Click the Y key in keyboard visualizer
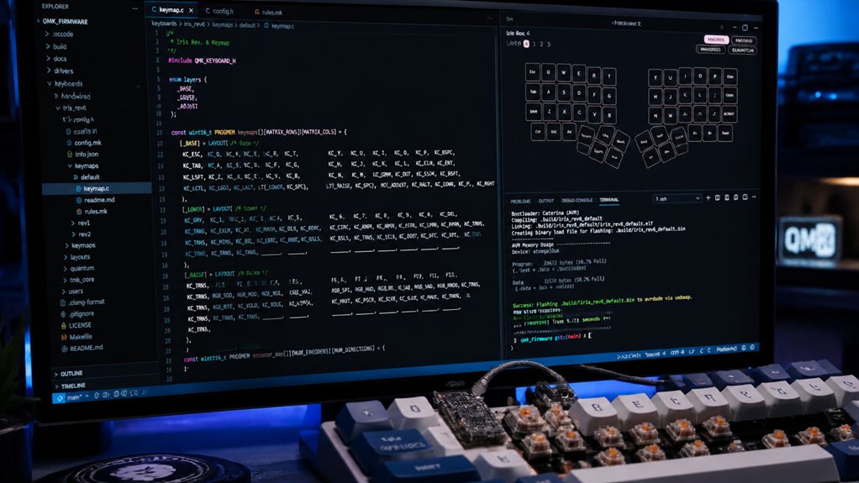 pyautogui.click(x=656, y=78)
